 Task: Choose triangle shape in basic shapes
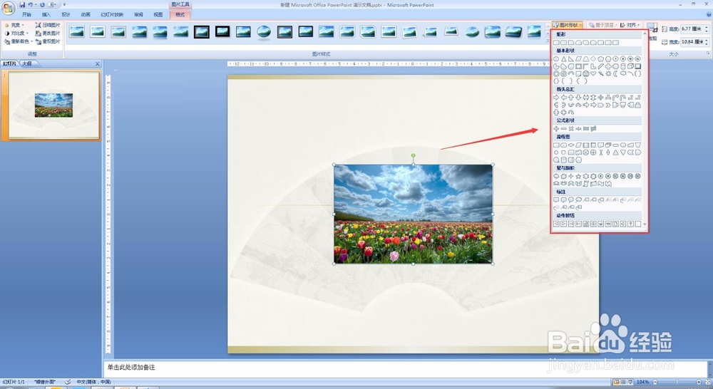[564, 59]
